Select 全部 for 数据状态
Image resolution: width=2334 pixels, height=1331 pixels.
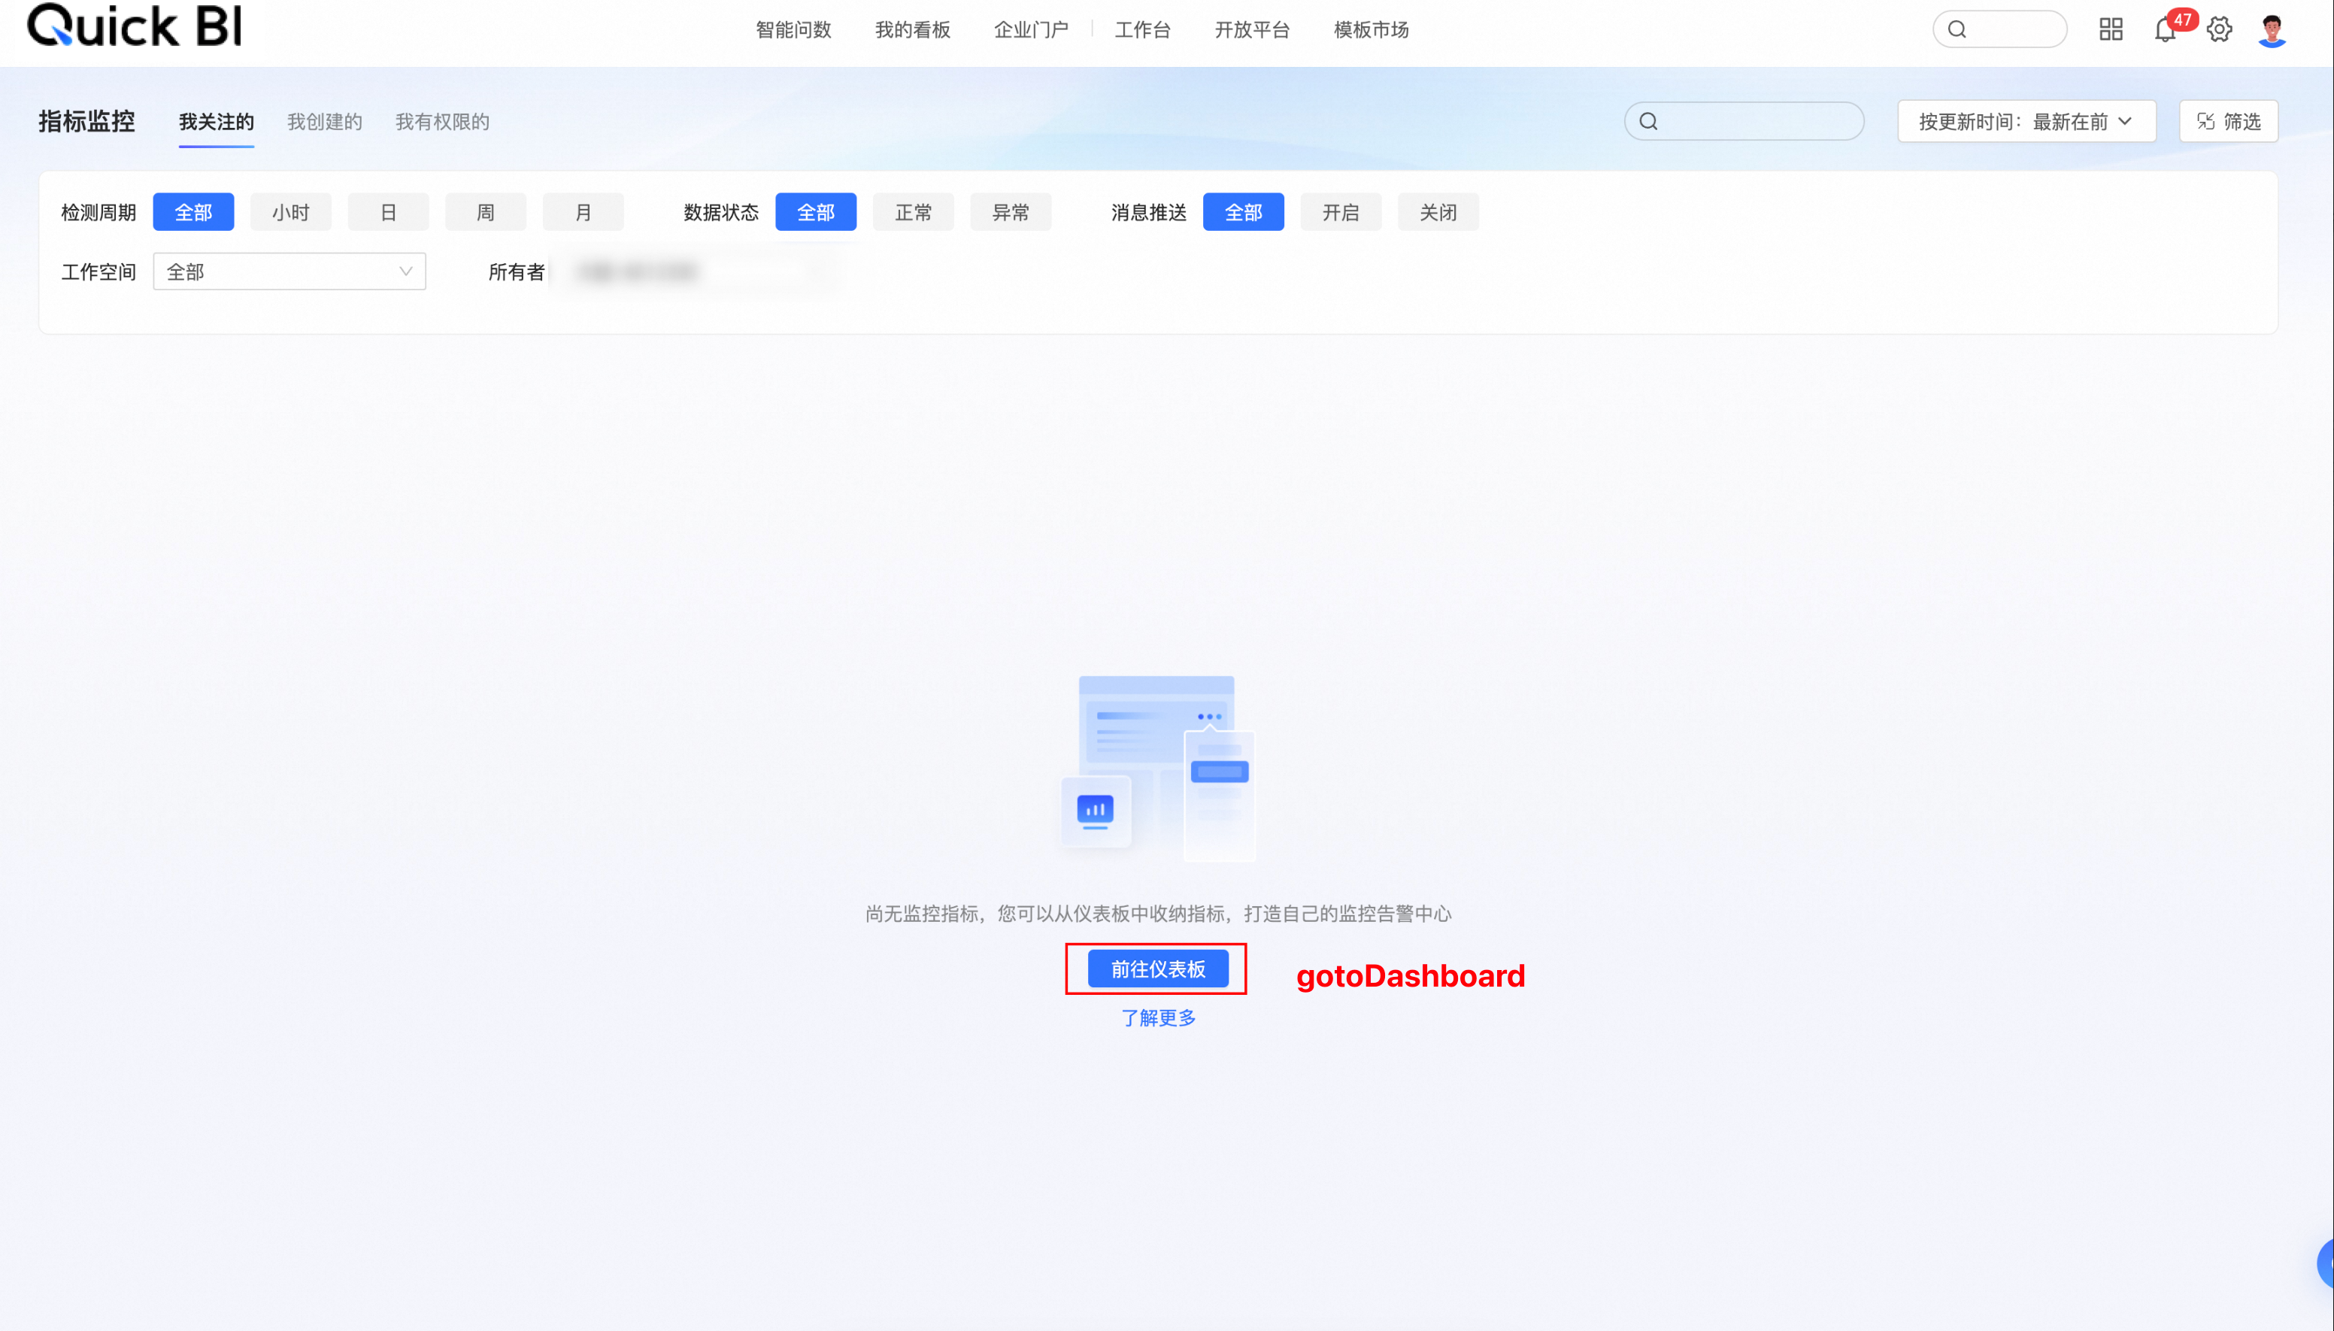pos(816,212)
